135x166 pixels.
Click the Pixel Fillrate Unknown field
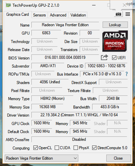coord(47,90)
